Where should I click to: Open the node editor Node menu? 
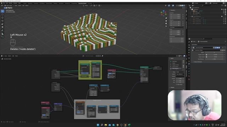(x=16, y=56)
